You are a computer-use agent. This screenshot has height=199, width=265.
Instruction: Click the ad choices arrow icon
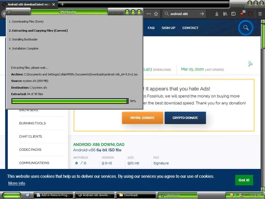250,63
